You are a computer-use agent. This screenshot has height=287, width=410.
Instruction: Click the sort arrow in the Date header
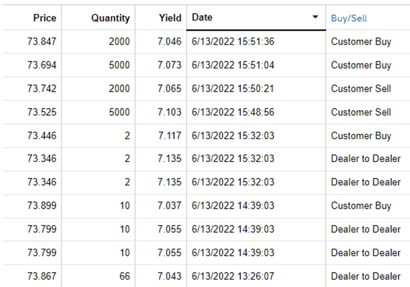(x=315, y=17)
